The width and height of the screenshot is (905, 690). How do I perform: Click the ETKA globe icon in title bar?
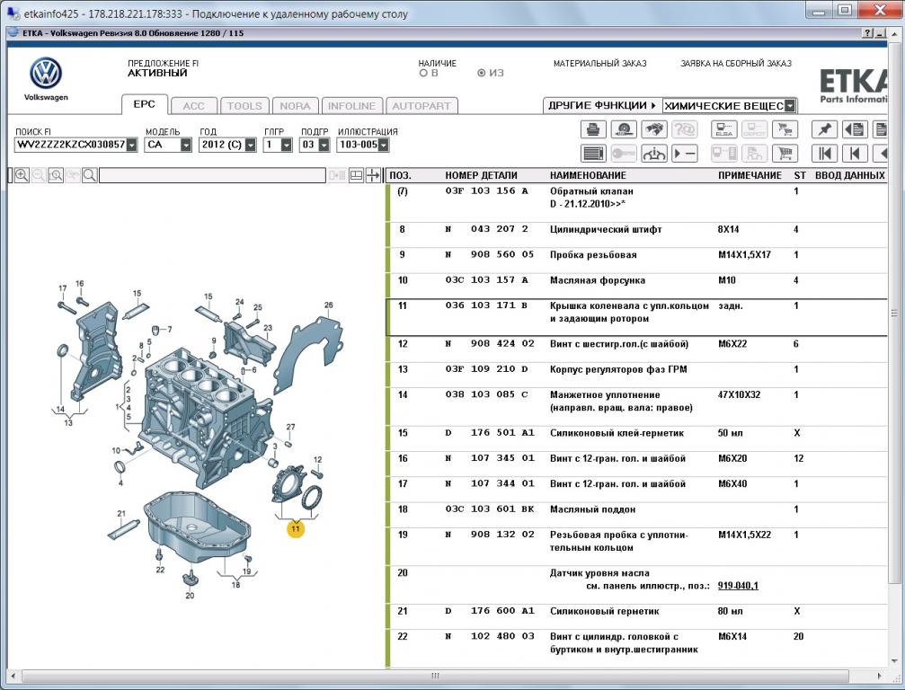(x=13, y=33)
